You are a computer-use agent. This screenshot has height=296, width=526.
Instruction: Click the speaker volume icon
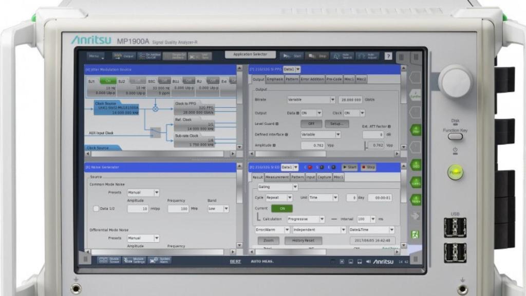[x=368, y=262]
